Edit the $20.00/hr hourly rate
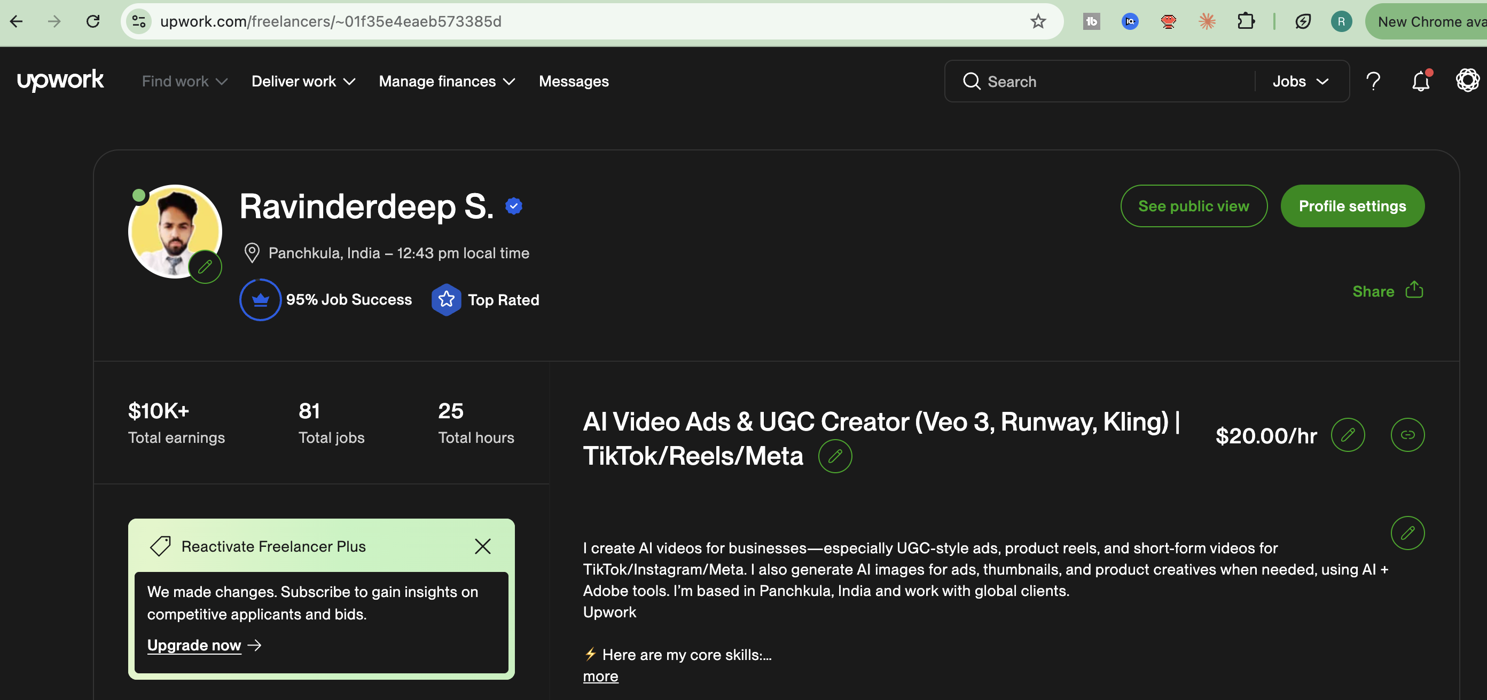The width and height of the screenshot is (1487, 700). pos(1347,435)
